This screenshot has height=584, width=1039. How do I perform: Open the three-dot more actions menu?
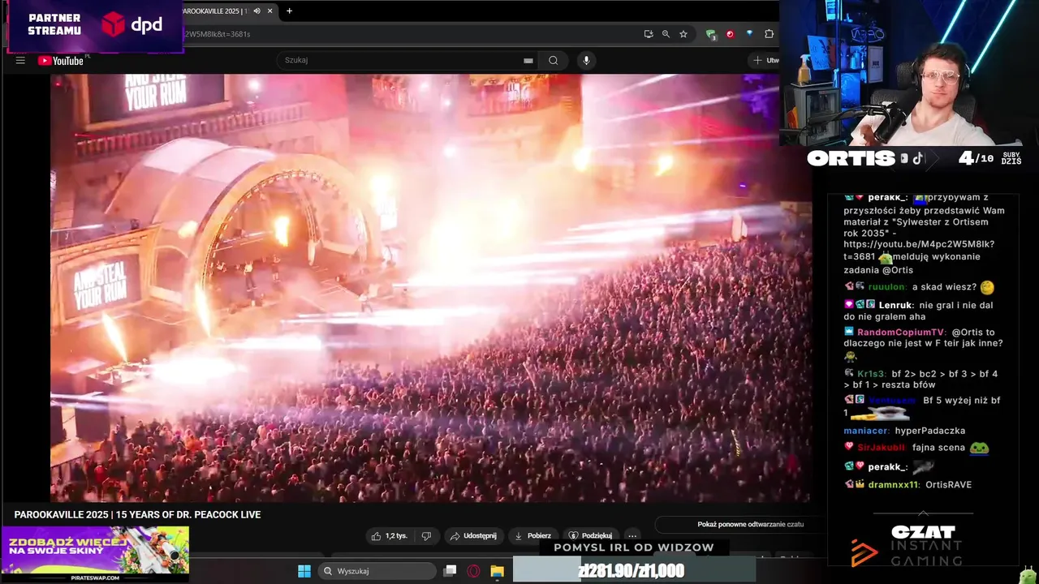tap(632, 535)
